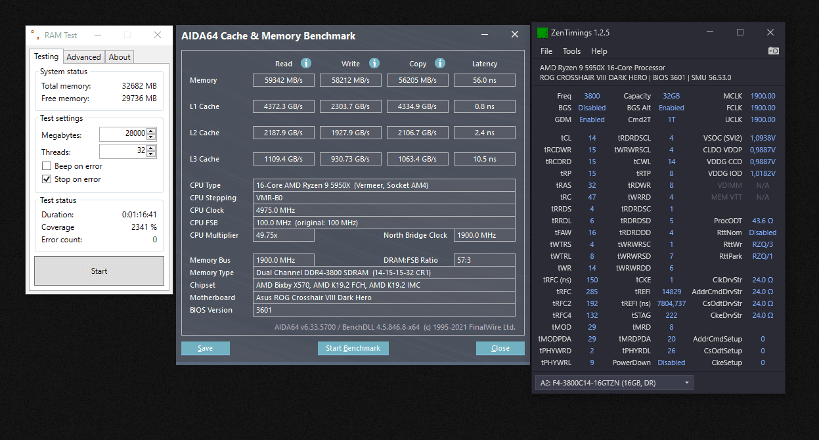Click the Write info icon in AIDA64

[x=374, y=63]
